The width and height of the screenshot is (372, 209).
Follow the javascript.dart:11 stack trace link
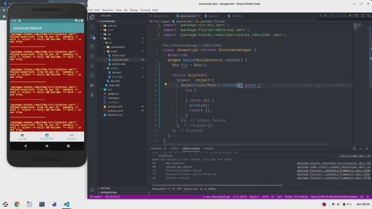(x=333, y=167)
